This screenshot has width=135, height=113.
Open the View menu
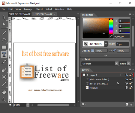click(x=18, y=9)
